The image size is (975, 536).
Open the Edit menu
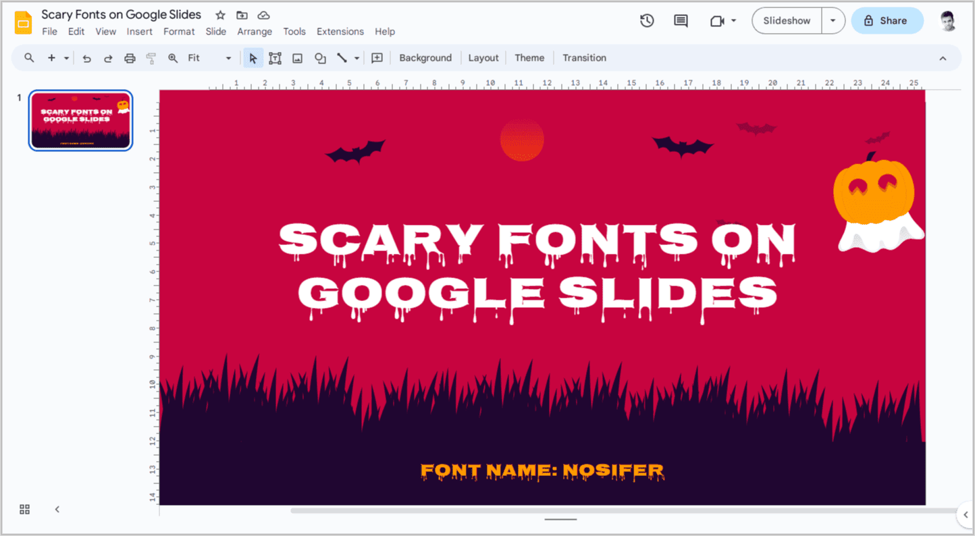(76, 32)
